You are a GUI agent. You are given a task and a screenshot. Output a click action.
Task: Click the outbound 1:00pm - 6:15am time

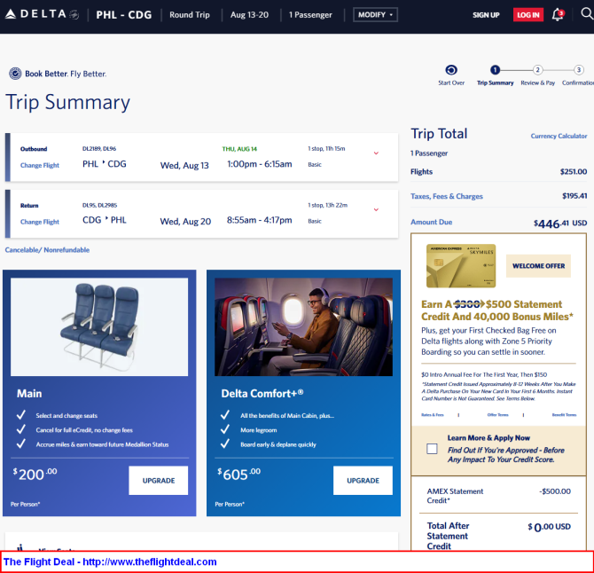(x=260, y=164)
